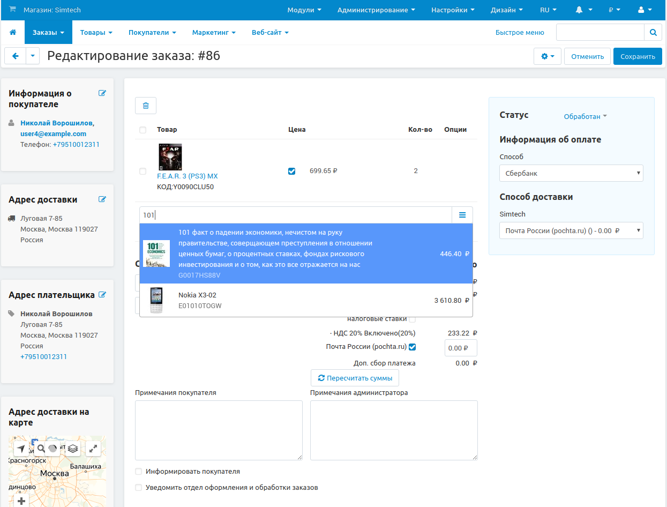Screen dimensions: 667x507
Task: Open the map layers icon
Action: [73, 449]
